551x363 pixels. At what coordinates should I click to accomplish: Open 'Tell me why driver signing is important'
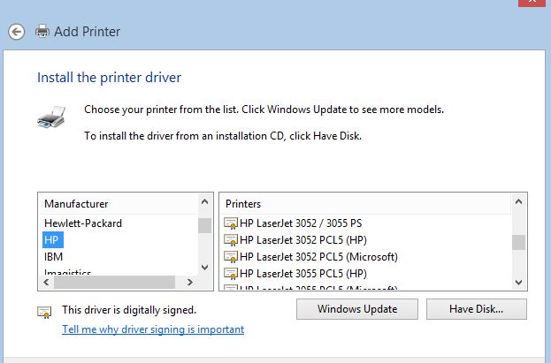point(153,329)
